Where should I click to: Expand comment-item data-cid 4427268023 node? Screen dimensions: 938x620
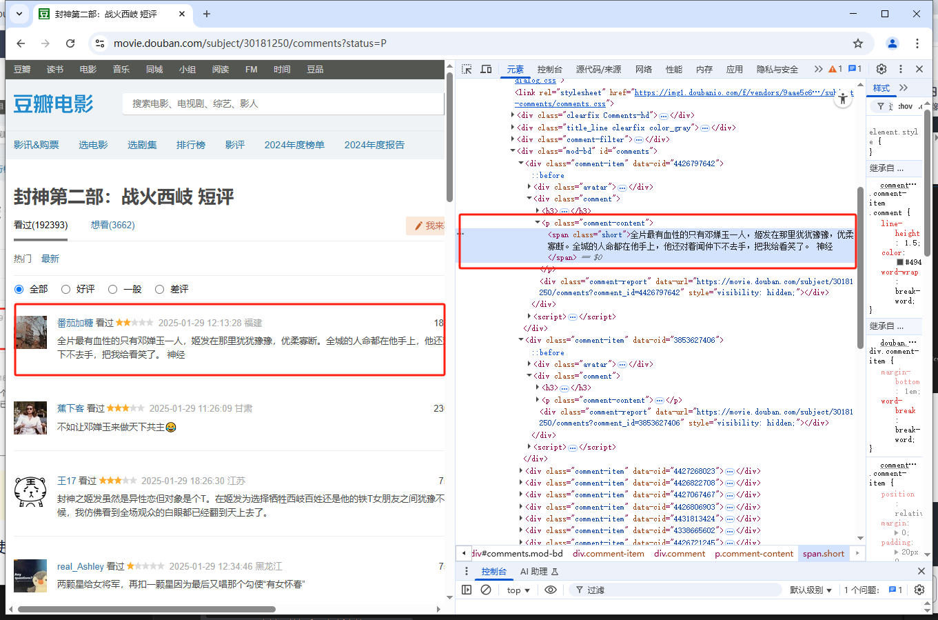(x=521, y=471)
